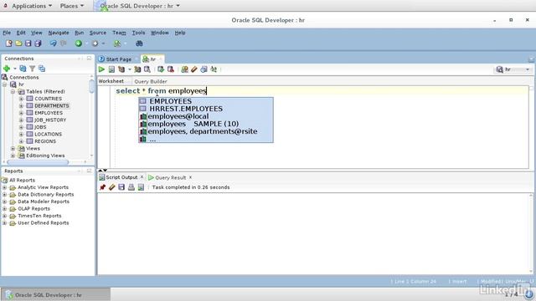Viewport: 536px width, 301px height.
Task: Collapse the hr connection tree node
Action: click(5, 84)
